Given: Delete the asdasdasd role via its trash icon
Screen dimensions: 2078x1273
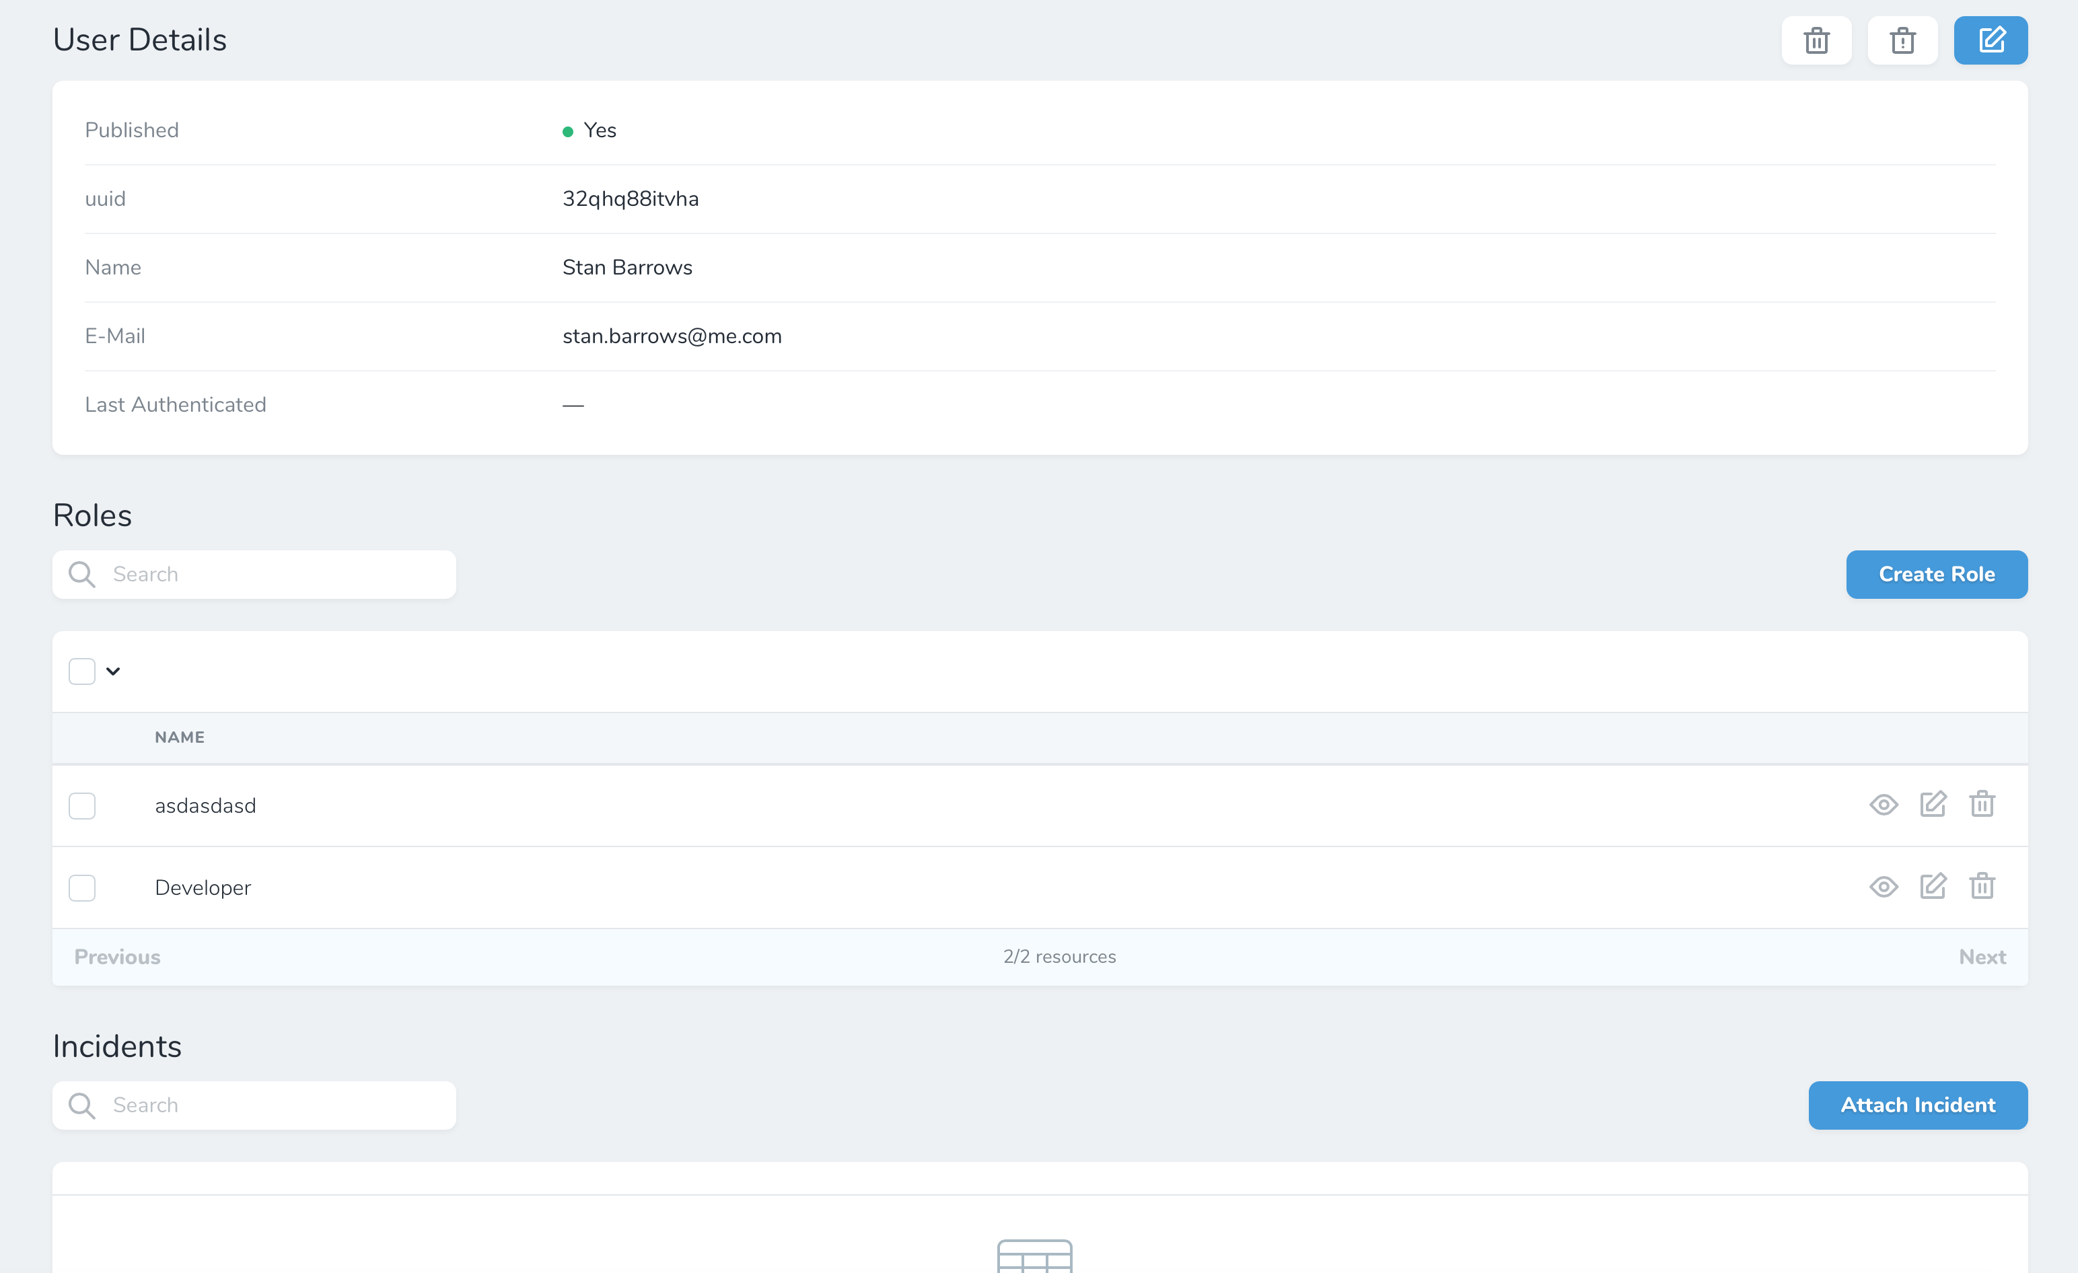Looking at the screenshot, I should [x=1982, y=804].
